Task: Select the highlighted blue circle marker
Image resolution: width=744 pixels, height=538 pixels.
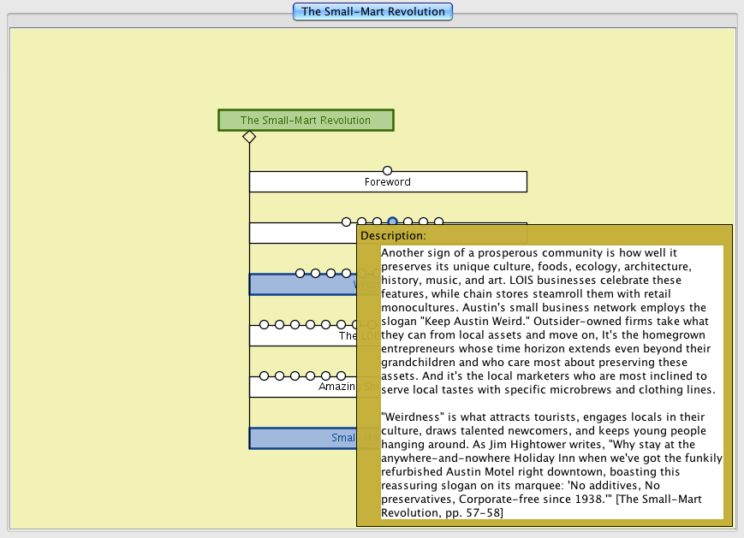Action: point(392,222)
